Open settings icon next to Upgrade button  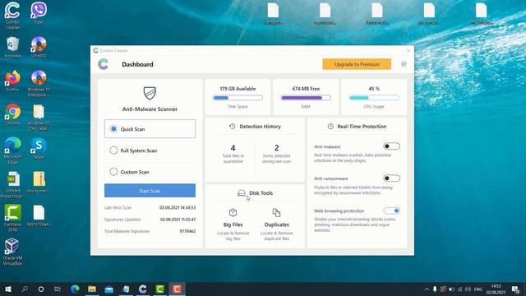pyautogui.click(x=404, y=64)
